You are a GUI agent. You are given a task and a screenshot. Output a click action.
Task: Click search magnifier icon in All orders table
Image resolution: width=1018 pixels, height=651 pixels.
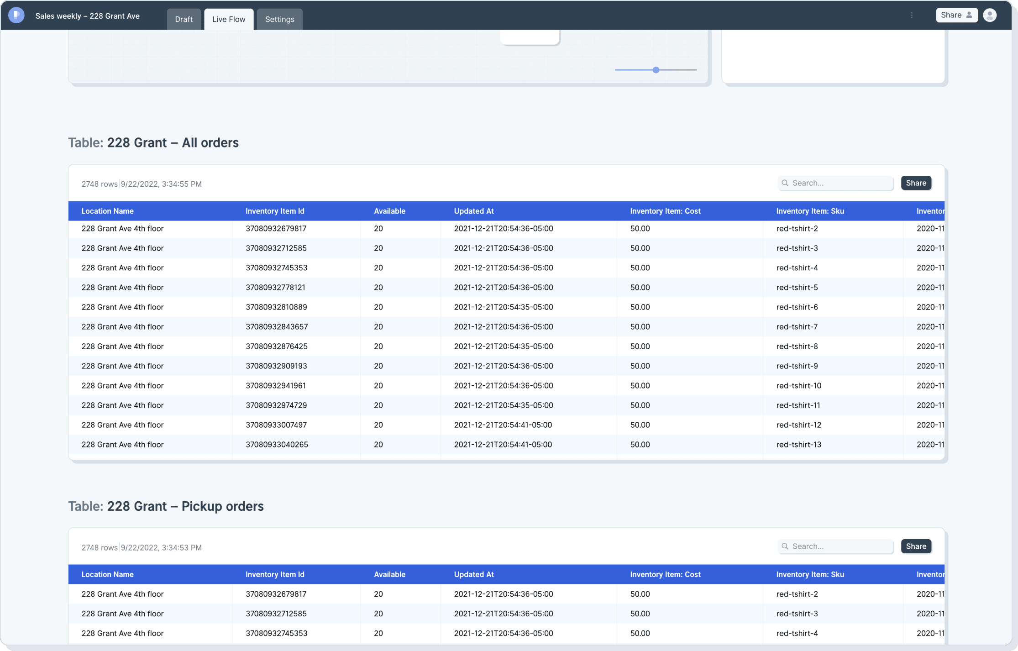click(x=785, y=183)
